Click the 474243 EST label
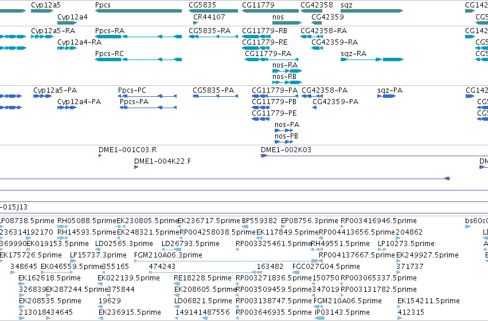488x321 pixels. pyautogui.click(x=162, y=267)
